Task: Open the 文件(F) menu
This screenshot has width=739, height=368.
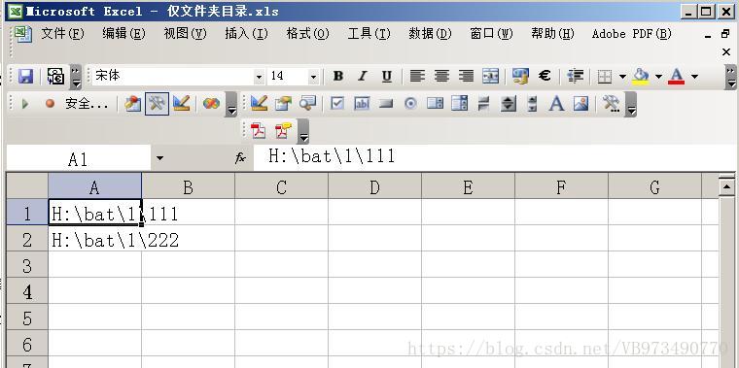Action: click(x=62, y=34)
